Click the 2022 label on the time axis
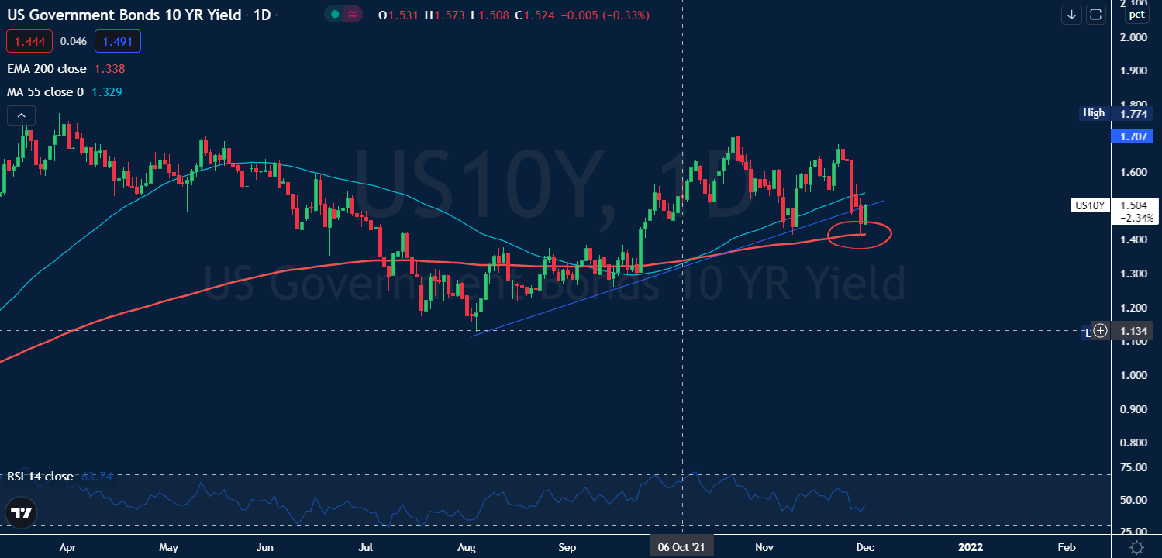This screenshot has height=558, width=1162. (970, 547)
